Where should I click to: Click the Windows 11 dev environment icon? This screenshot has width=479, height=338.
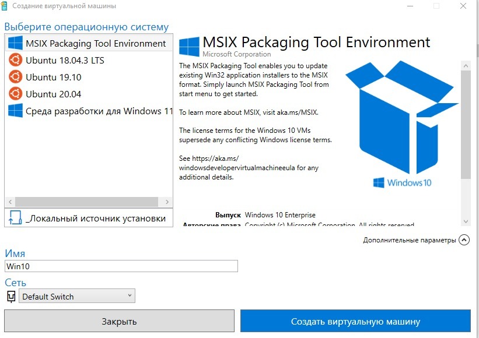click(x=16, y=111)
